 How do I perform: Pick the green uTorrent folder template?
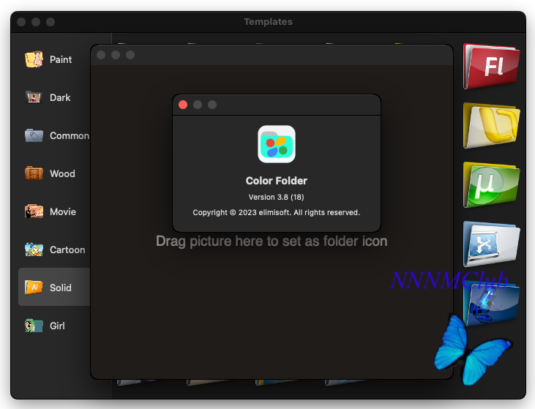pyautogui.click(x=491, y=185)
